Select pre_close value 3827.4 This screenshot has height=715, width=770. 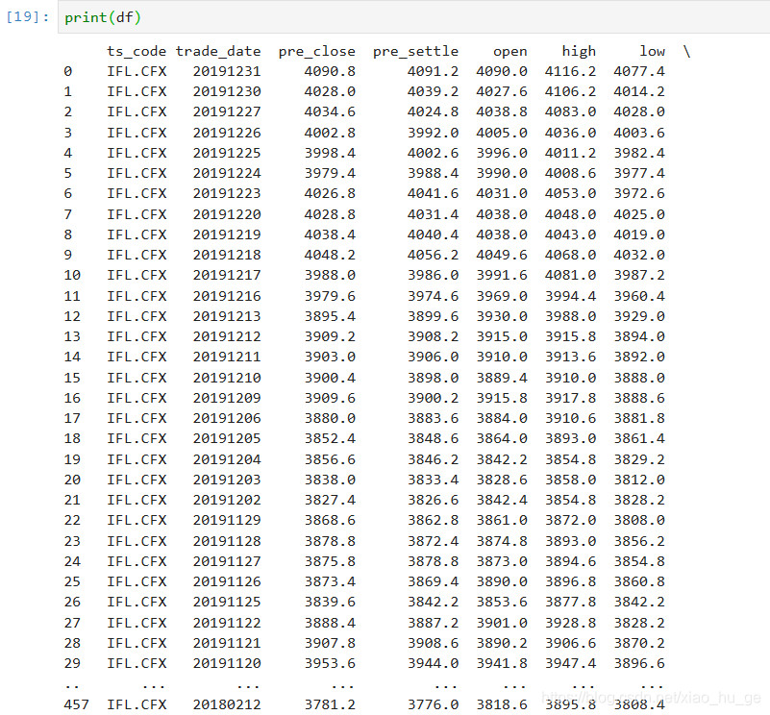330,500
